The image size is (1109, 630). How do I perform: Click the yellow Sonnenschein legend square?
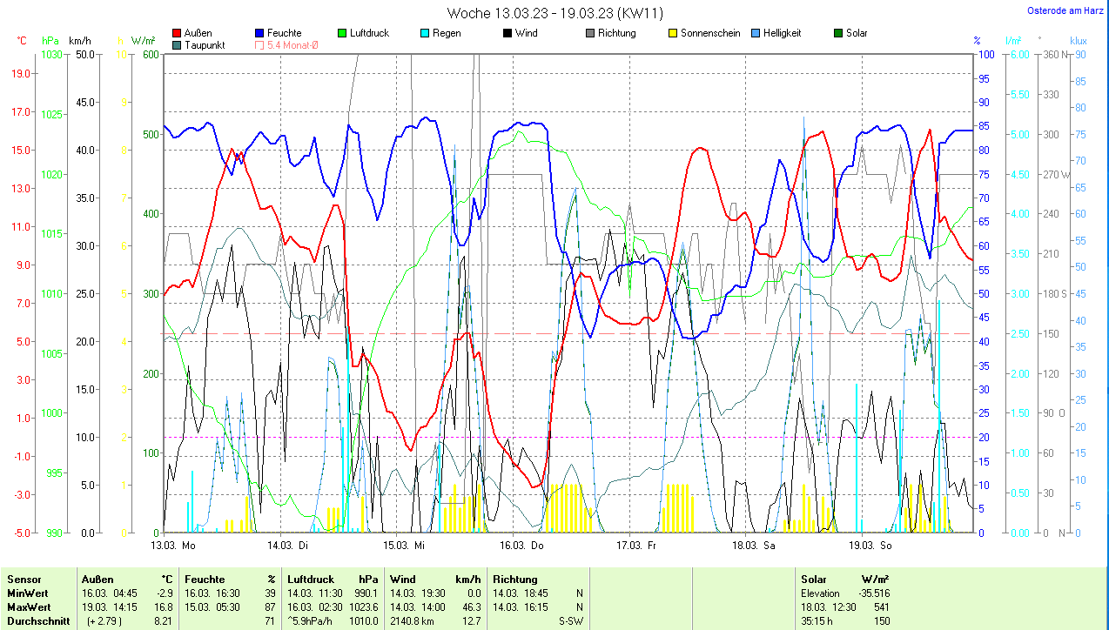pos(673,33)
